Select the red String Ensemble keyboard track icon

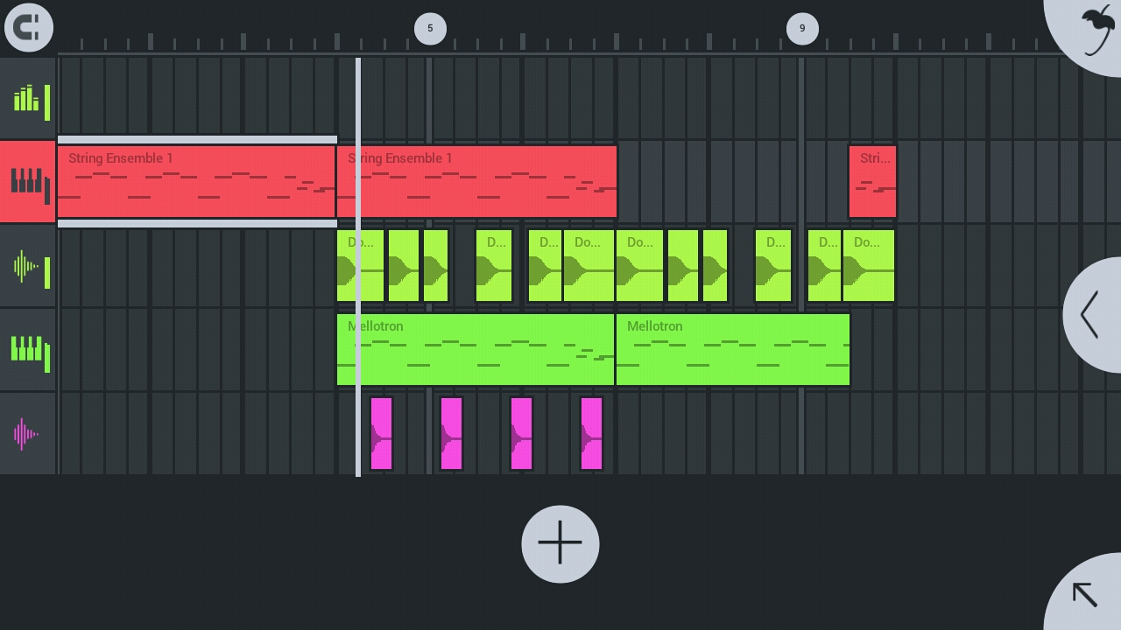28,182
